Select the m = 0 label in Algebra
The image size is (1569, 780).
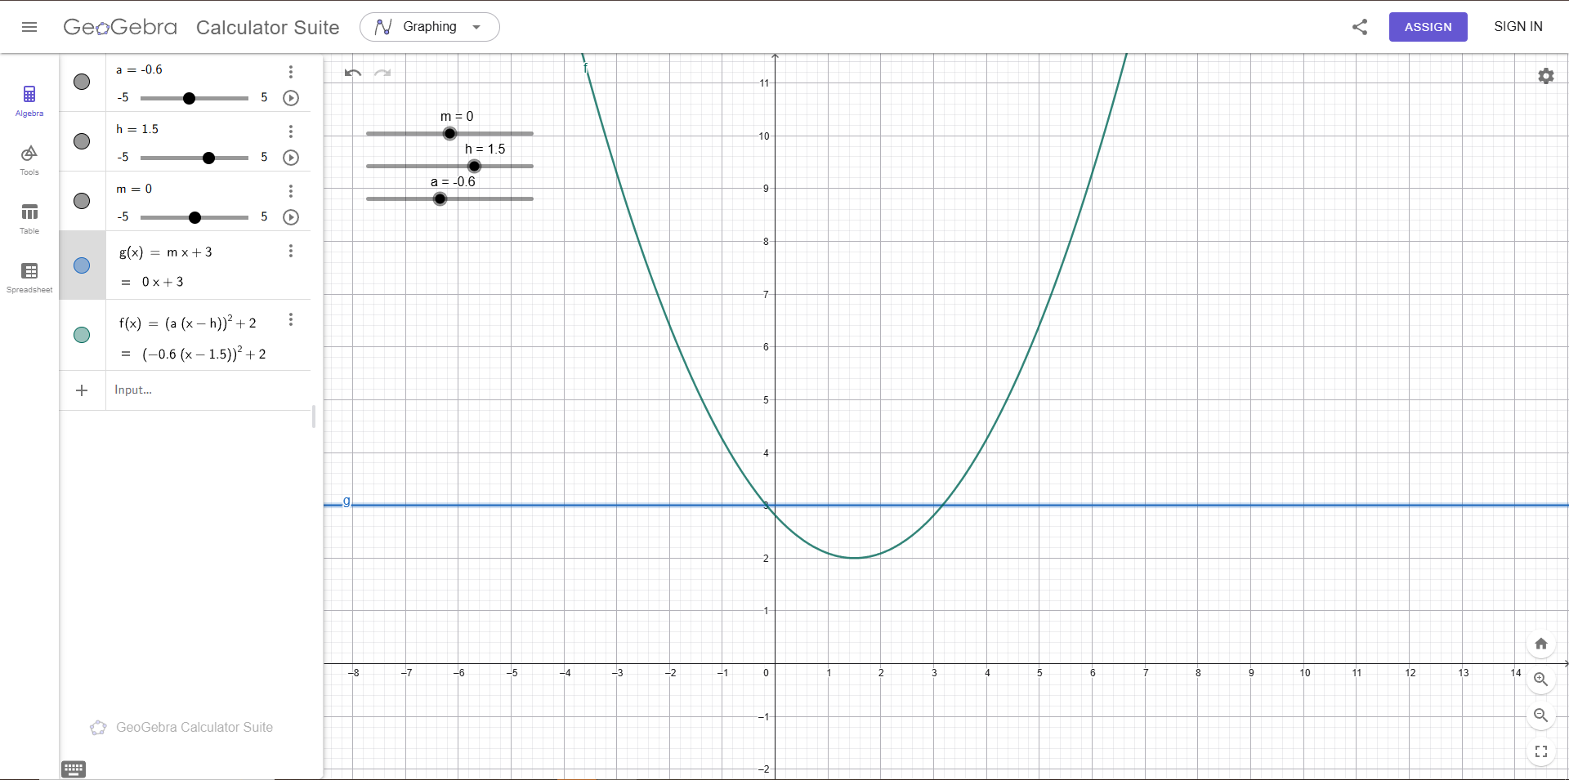[134, 189]
